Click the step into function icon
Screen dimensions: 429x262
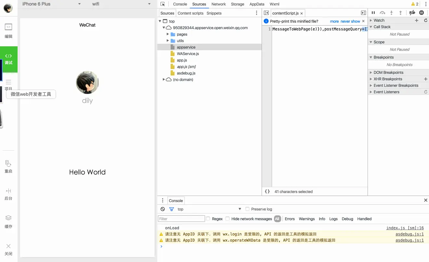[392, 13]
